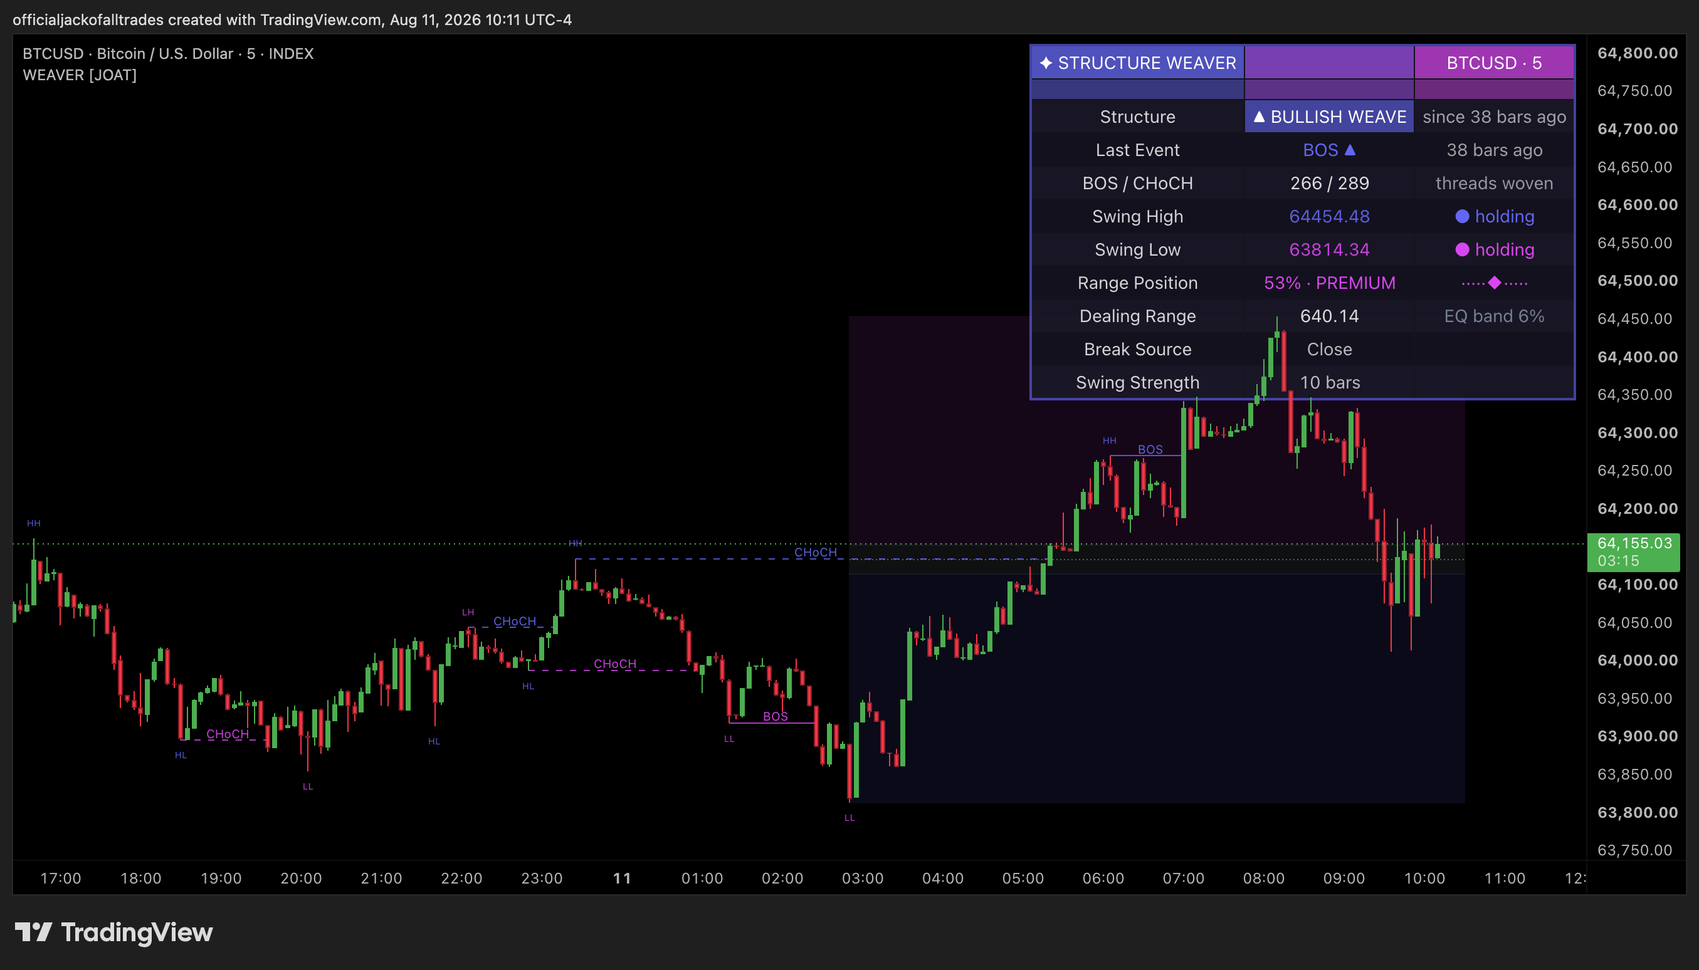Image resolution: width=1699 pixels, height=970 pixels.
Task: Click the blue CHoCH label near 22:30
Action: [514, 621]
